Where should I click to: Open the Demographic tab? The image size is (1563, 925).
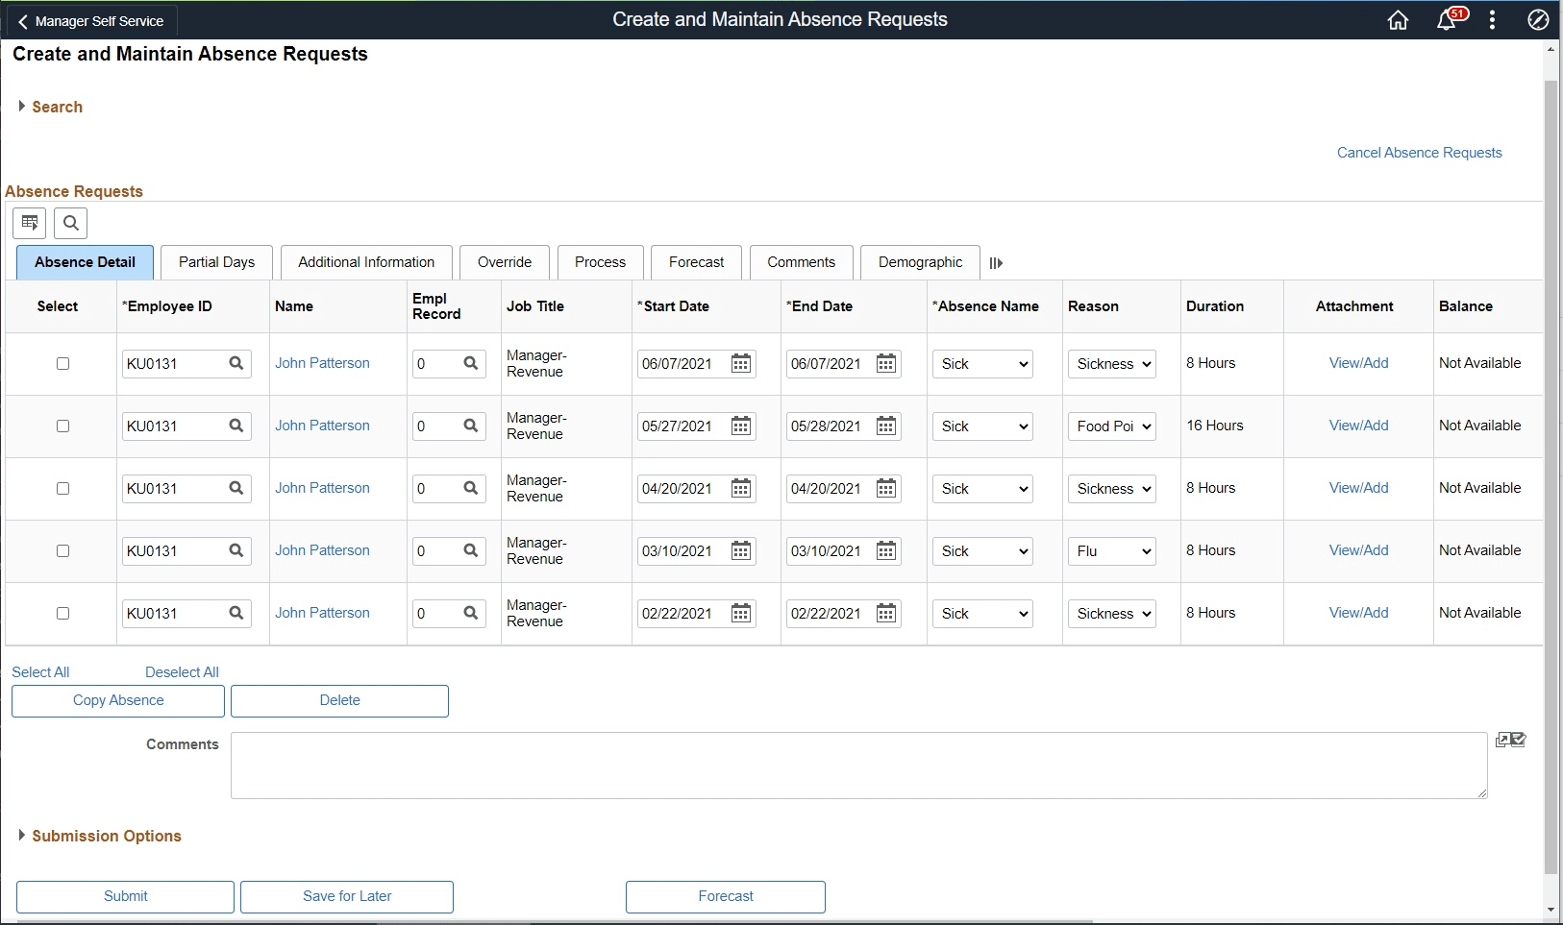tap(919, 261)
